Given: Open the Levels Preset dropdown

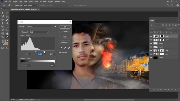Looking at the screenshot, I should (x=39, y=26).
